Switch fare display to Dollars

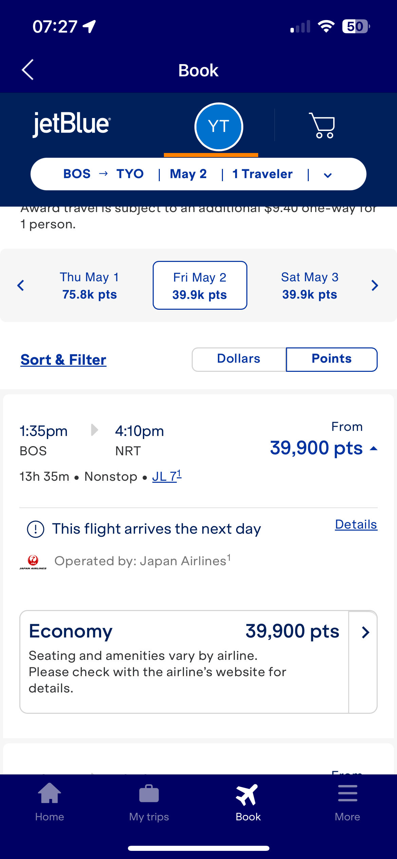(x=239, y=359)
